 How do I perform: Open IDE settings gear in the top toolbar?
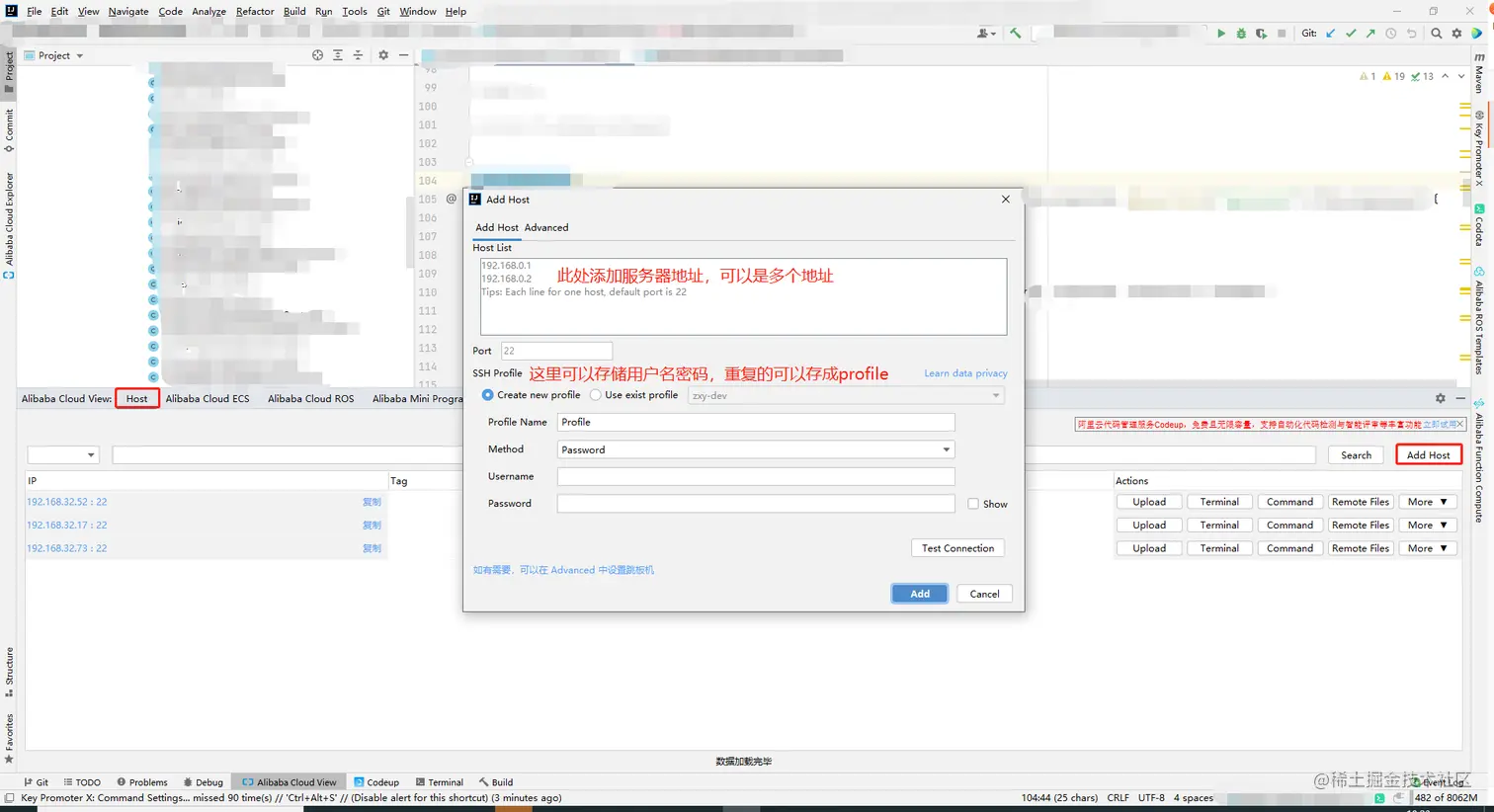click(1456, 34)
